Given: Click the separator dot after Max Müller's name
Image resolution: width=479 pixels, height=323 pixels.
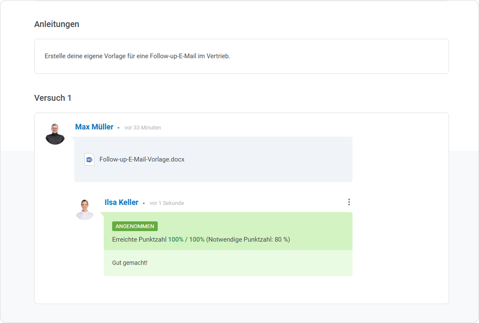Looking at the screenshot, I should [x=118, y=127].
